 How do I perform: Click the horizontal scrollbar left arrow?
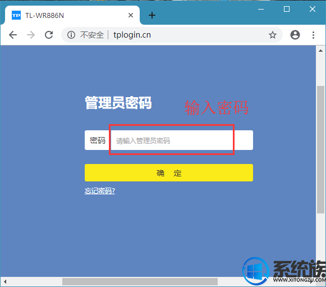pyautogui.click(x=5, y=282)
